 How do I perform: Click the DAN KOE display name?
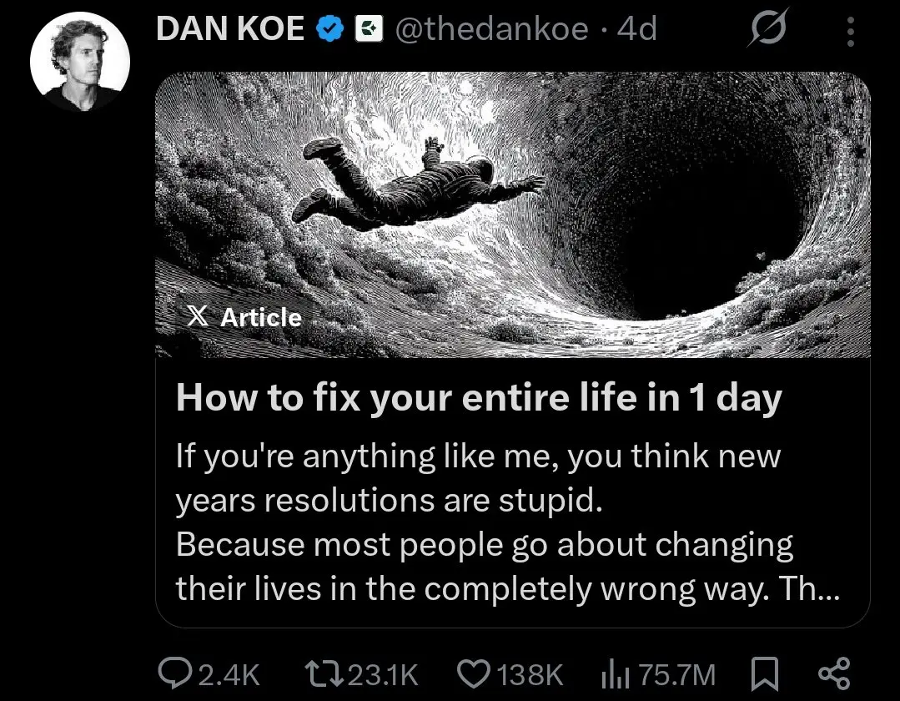pyautogui.click(x=230, y=28)
